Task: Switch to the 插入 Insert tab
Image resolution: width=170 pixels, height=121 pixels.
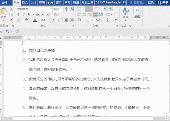Action: click(25, 2)
